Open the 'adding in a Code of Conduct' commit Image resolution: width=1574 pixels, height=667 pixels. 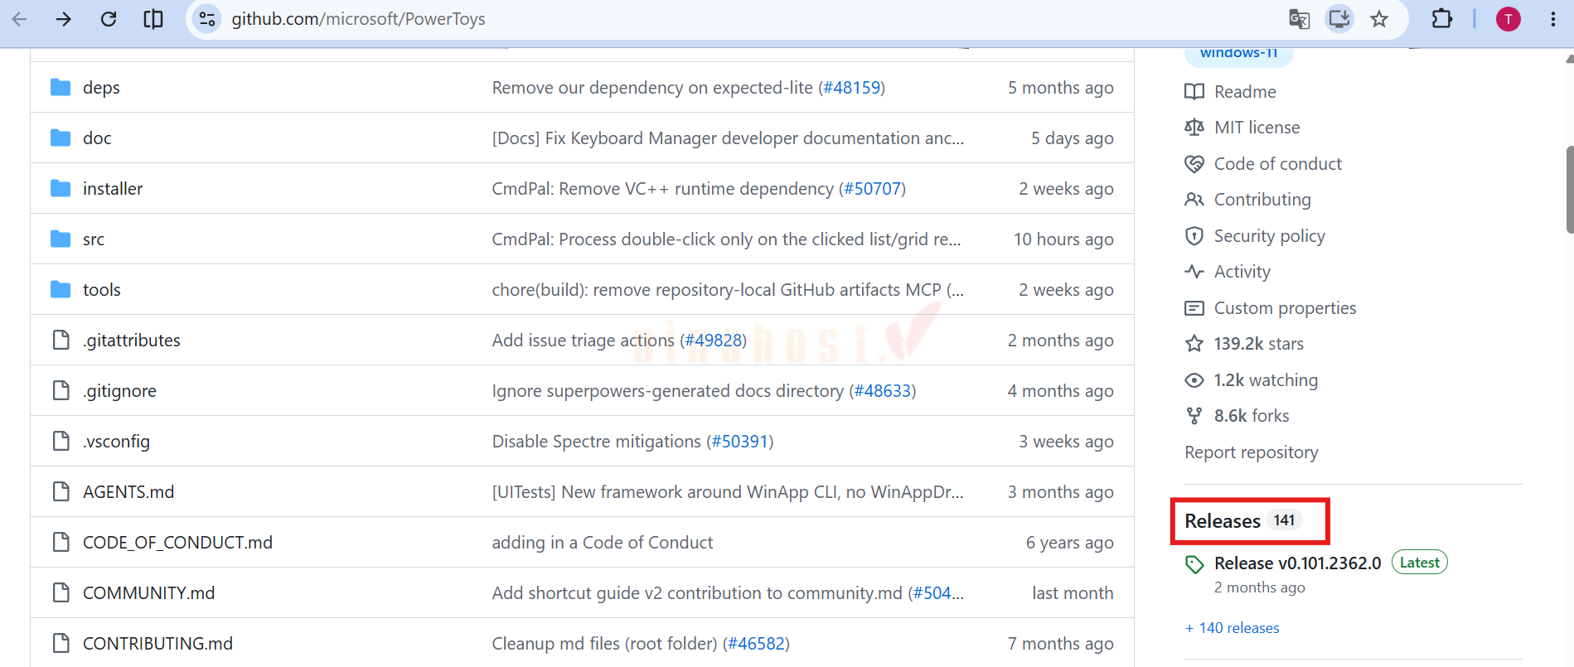pos(602,543)
